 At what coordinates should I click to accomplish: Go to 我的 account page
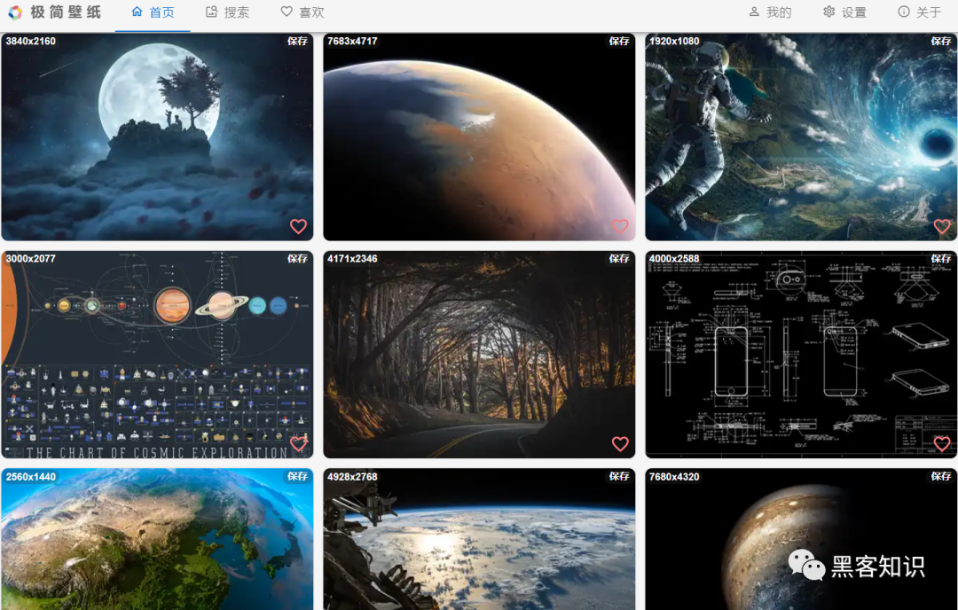pyautogui.click(x=771, y=12)
